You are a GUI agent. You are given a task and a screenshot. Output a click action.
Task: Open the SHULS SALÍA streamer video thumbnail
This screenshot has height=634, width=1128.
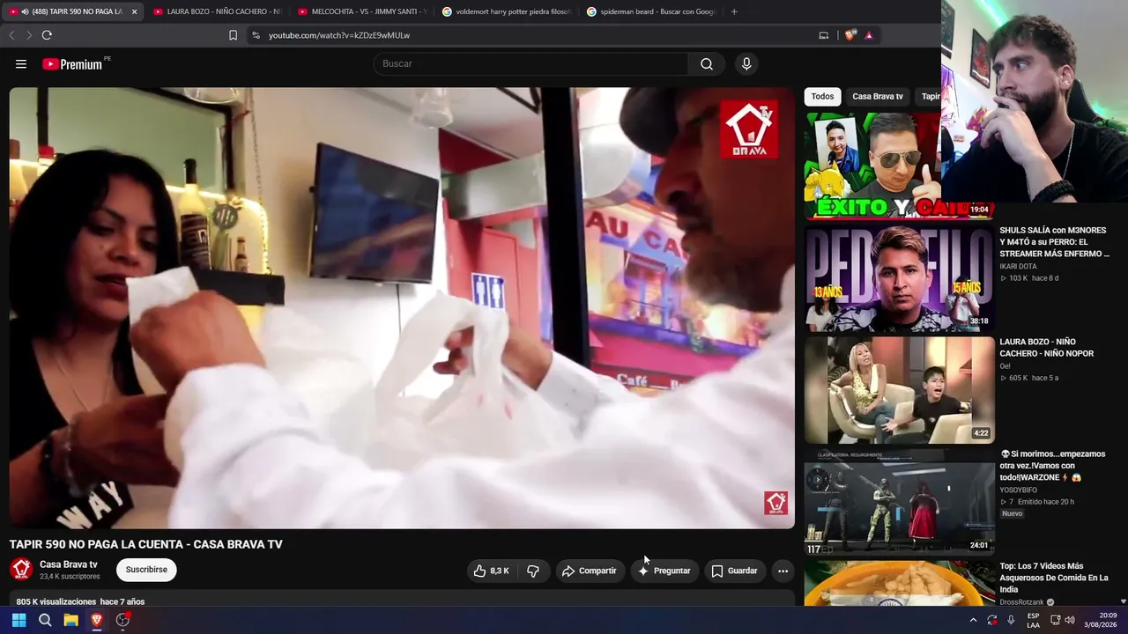(899, 277)
